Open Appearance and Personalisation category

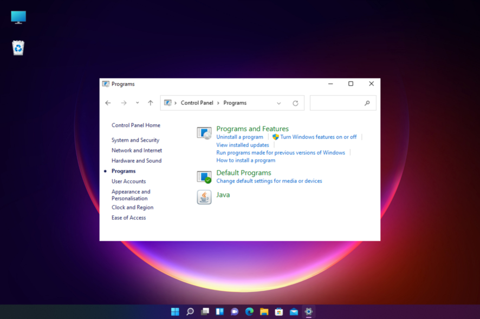click(131, 195)
